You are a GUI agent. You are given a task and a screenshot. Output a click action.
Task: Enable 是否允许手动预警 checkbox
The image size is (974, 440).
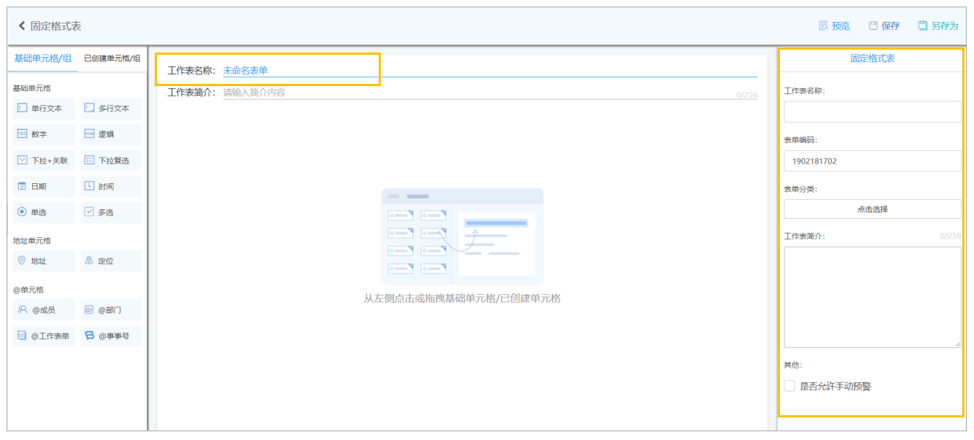click(x=789, y=386)
